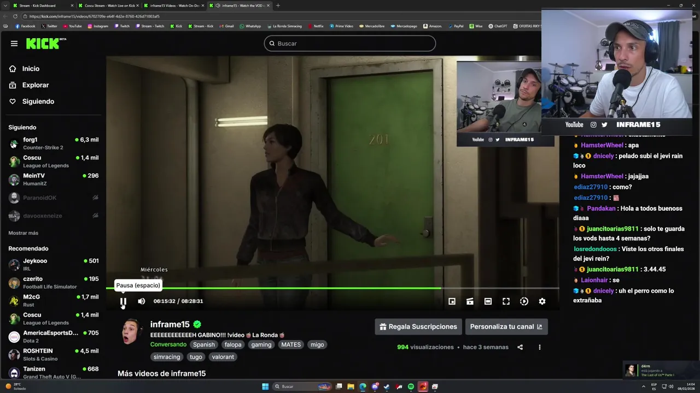The height and width of the screenshot is (393, 700).
Task: Open the hamburger menu beside the Kick logo
Action: 14,44
